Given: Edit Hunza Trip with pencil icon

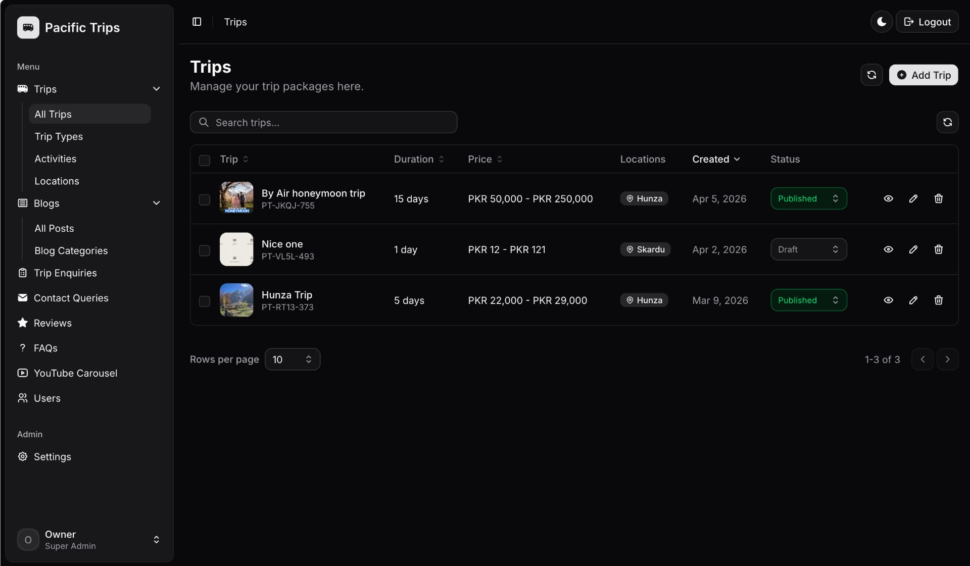Looking at the screenshot, I should tap(913, 300).
